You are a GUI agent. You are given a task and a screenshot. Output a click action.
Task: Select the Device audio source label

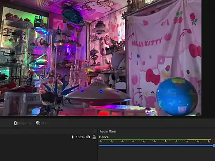[x=104, y=137]
